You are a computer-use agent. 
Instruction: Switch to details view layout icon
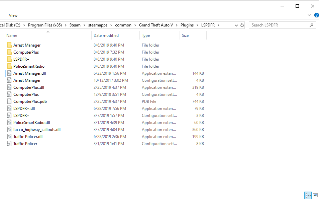pyautogui.click(x=308, y=195)
